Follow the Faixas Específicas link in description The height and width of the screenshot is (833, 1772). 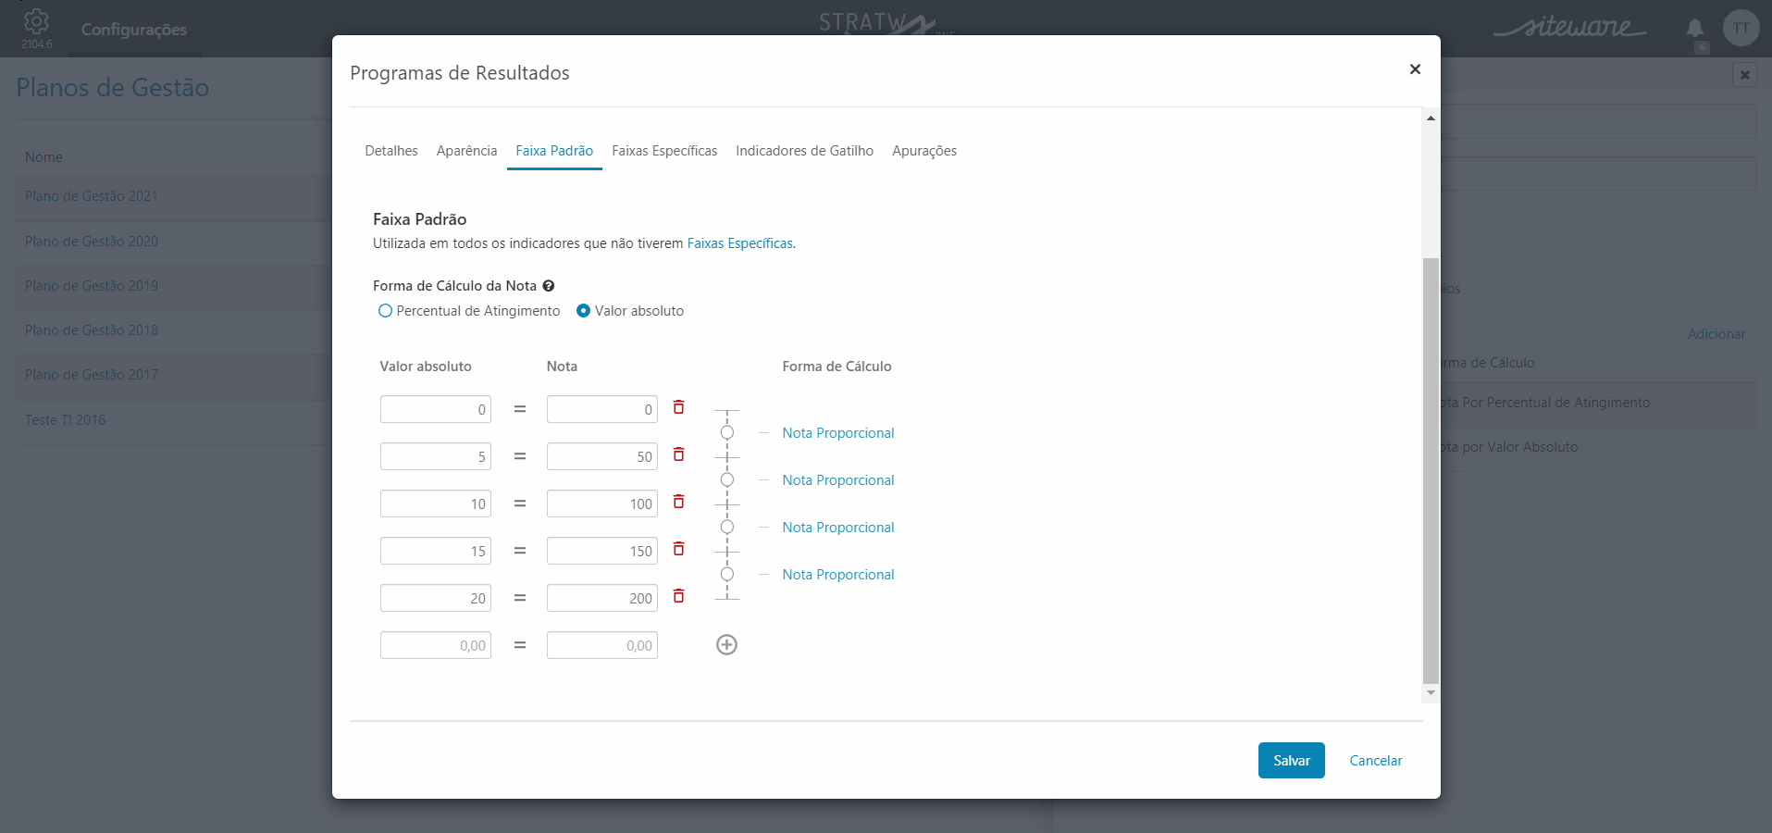click(739, 243)
